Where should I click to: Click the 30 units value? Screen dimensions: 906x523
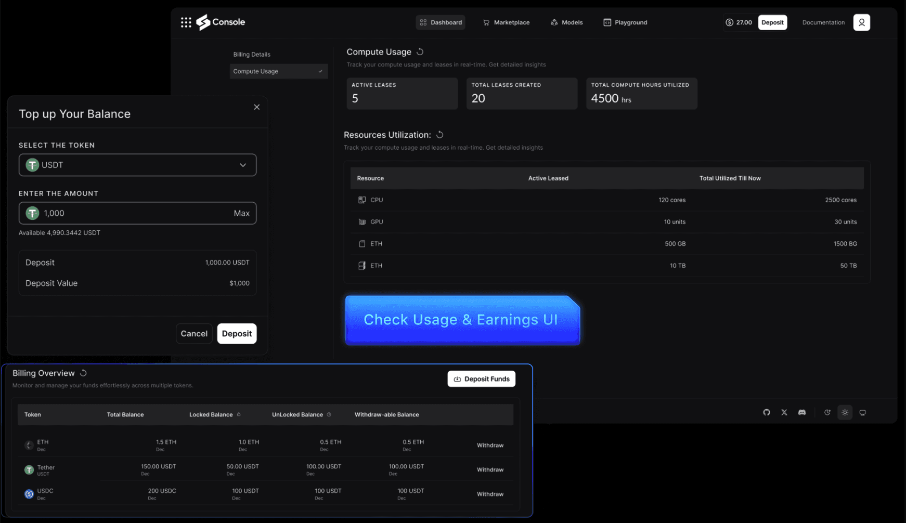[x=846, y=222]
